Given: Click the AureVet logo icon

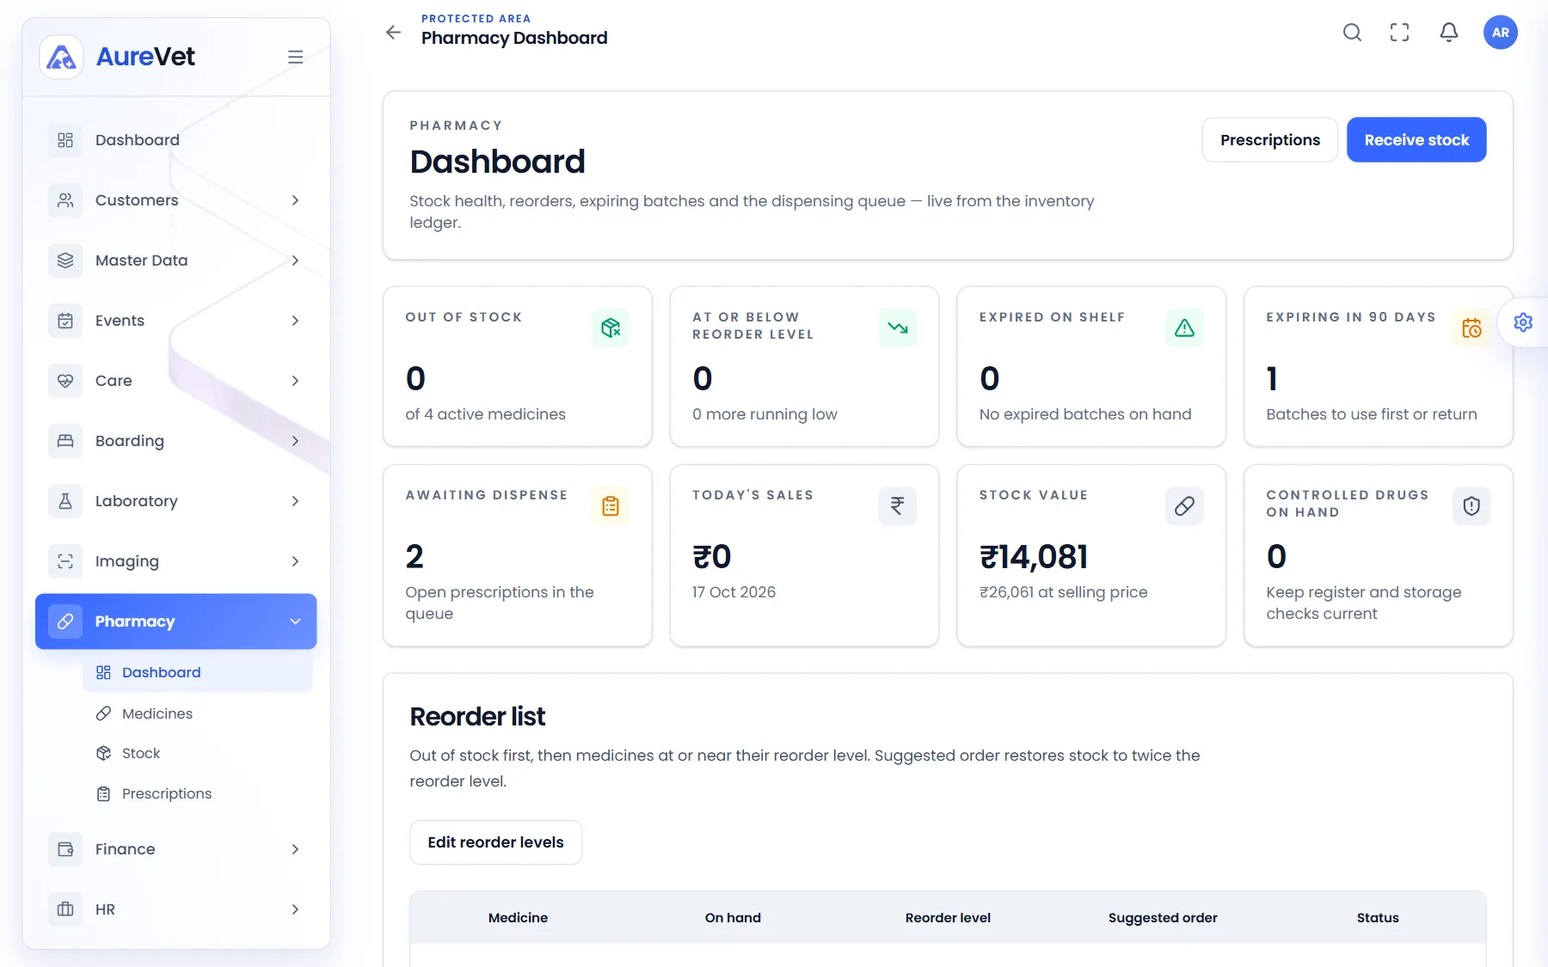Looking at the screenshot, I should pyautogui.click(x=61, y=57).
